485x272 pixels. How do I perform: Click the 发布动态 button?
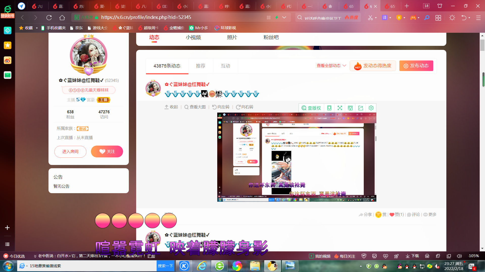[x=416, y=66]
